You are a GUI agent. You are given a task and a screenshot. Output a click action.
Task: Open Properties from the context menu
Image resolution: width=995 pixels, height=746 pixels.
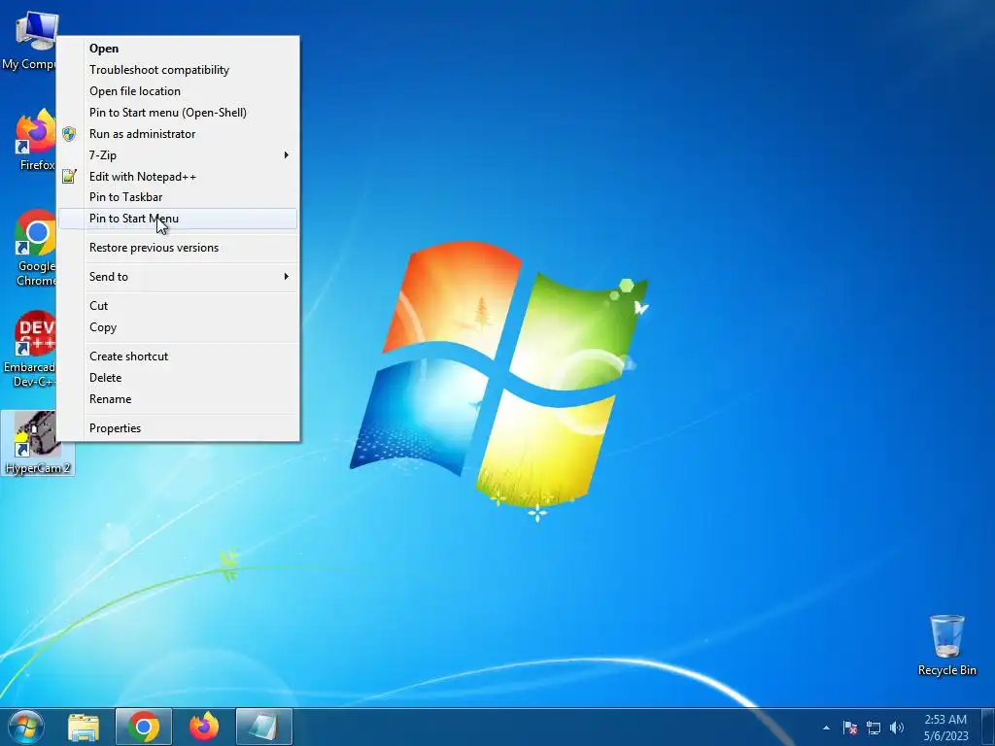click(178, 428)
